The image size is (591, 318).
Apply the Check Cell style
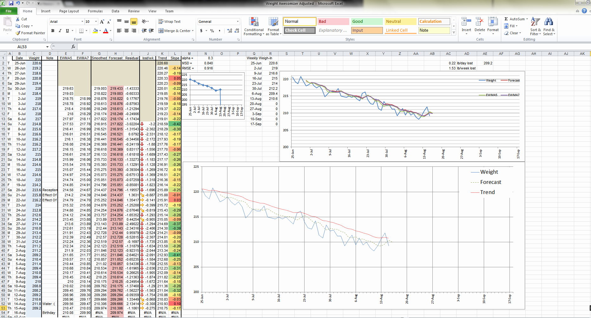pos(299,30)
